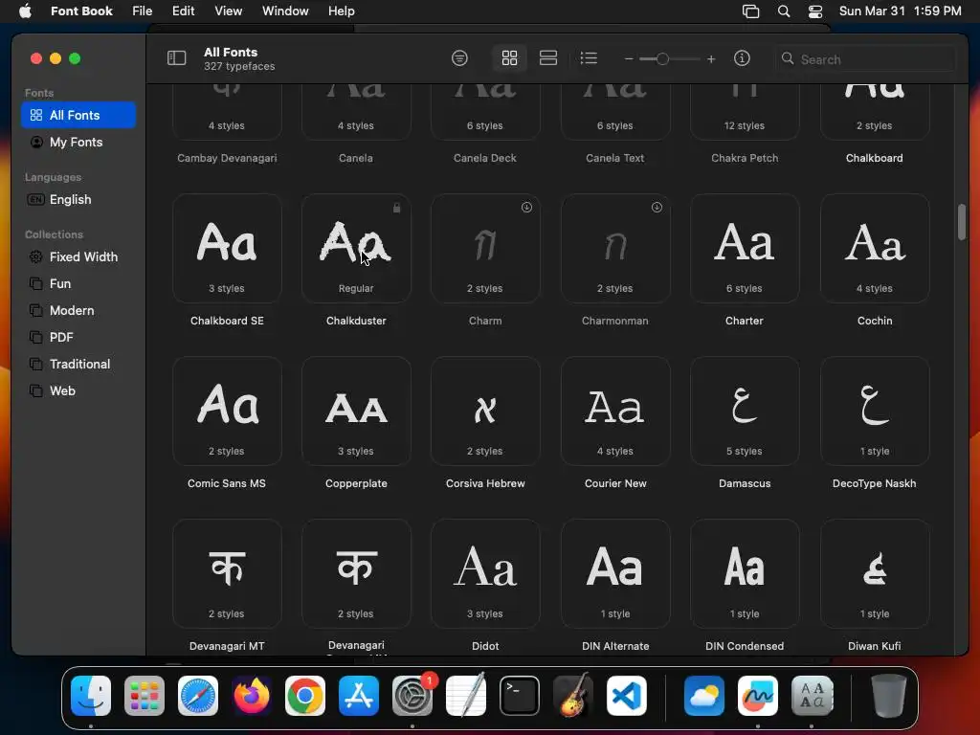980x735 pixels.
Task: Select the Didot font thumbnail
Action: [x=485, y=573]
